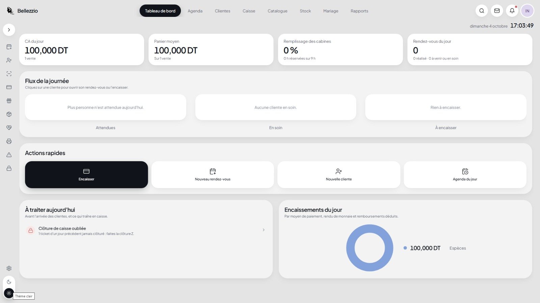Expand the Clôture de caisse oubliée row
The width and height of the screenshot is (540, 303).
click(146, 231)
